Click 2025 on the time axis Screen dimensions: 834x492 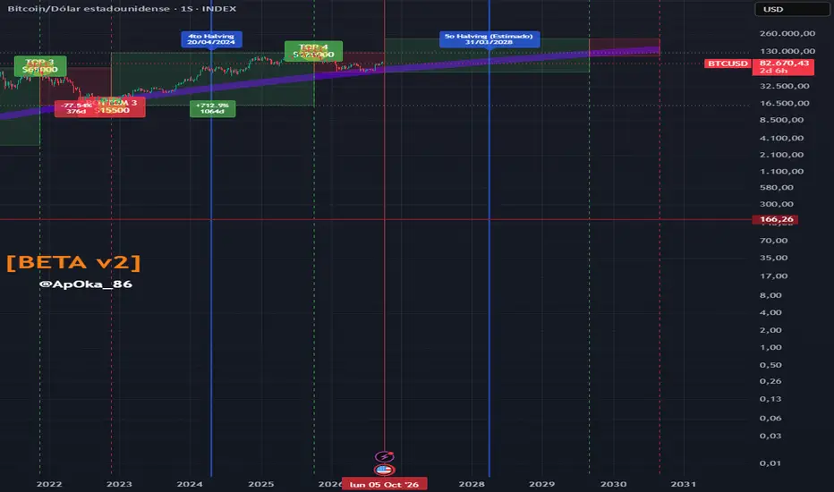coord(261,484)
